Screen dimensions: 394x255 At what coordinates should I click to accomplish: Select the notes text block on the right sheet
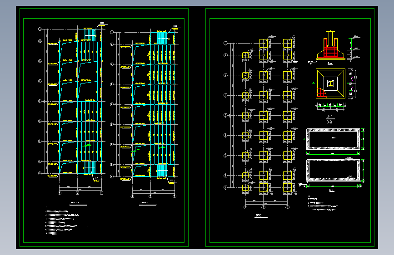point(323,203)
